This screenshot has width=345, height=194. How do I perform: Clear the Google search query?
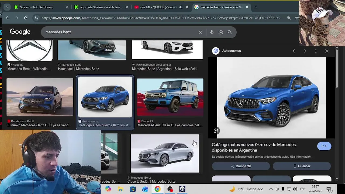[200, 32]
